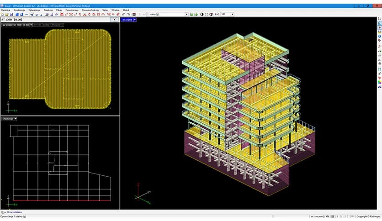Image resolution: width=382 pixels, height=221 pixels.
Task: Expand the load case '1. stalno (g)' dropdown
Action: point(186,14)
